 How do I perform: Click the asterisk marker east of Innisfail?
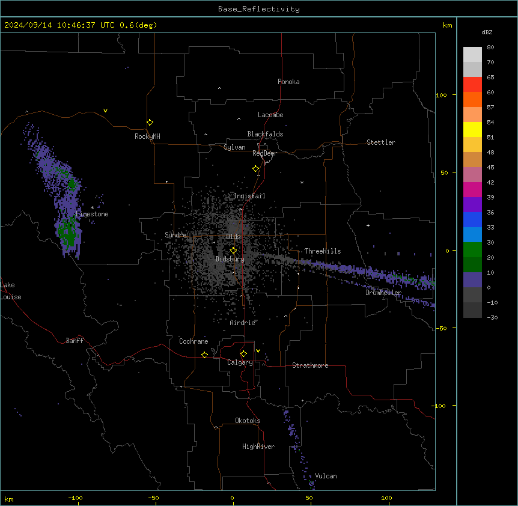(302, 182)
